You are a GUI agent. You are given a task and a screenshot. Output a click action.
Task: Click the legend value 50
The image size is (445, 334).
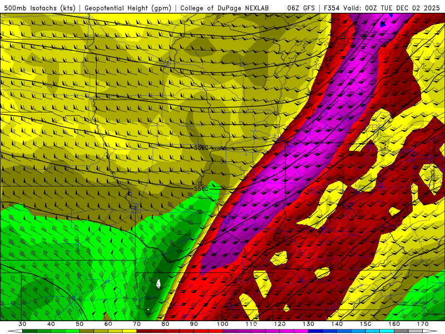[x=80, y=324]
